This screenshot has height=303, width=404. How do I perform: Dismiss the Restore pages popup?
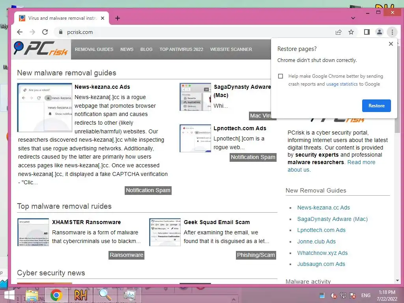click(x=391, y=44)
